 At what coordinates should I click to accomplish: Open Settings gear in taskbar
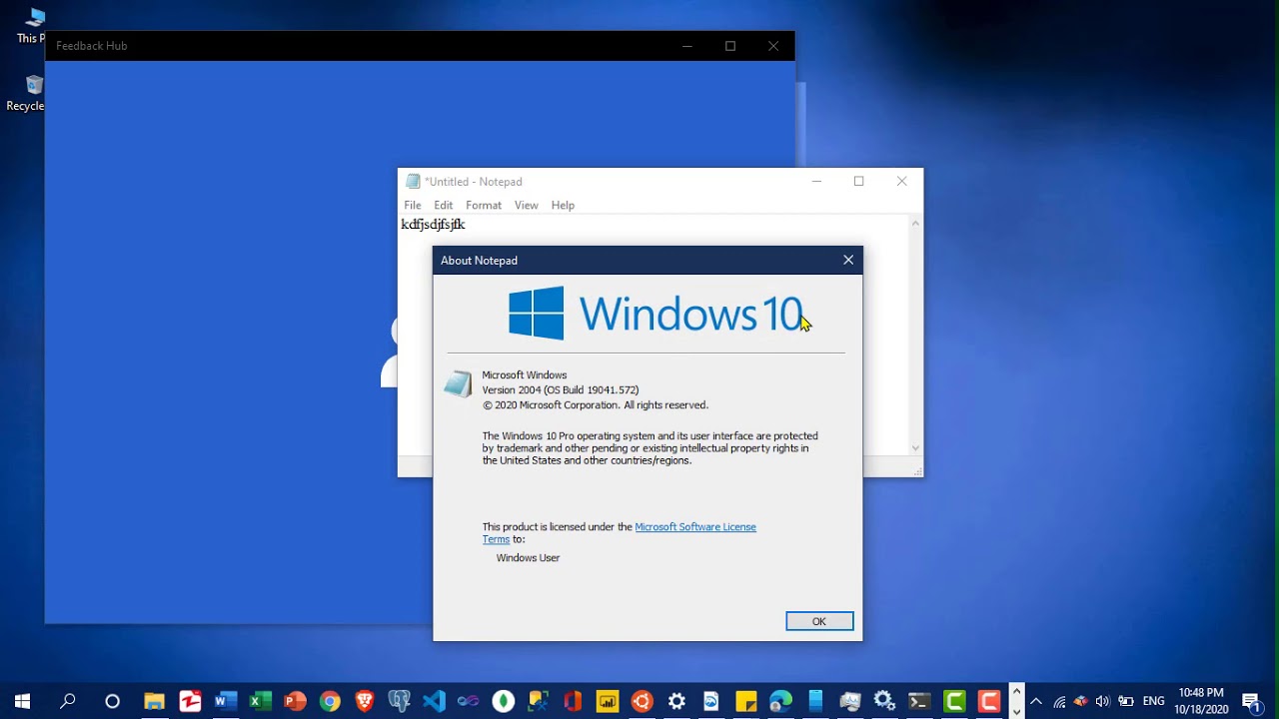(x=676, y=701)
